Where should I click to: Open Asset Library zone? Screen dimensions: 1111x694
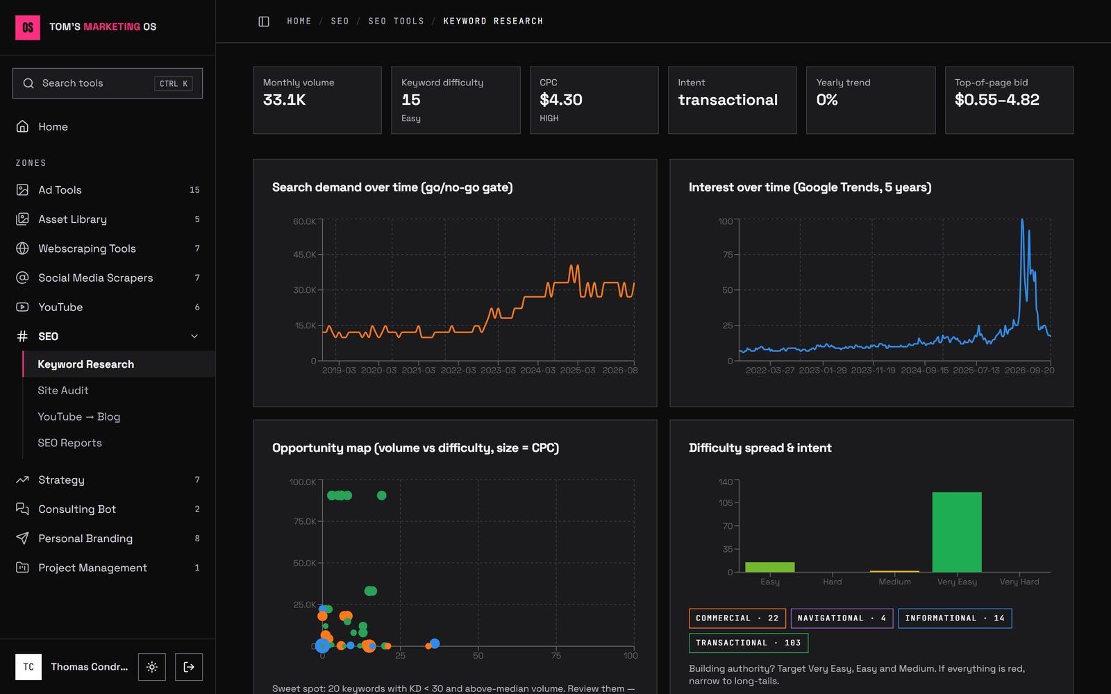[108, 219]
